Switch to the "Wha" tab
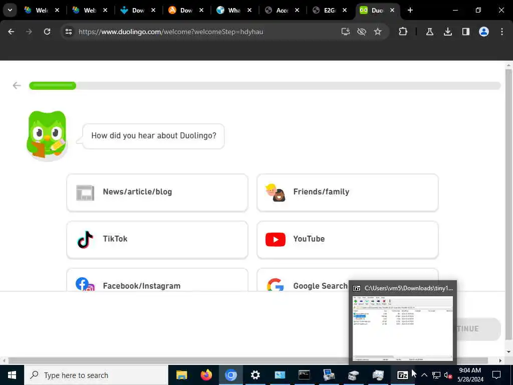Image resolution: width=513 pixels, height=385 pixels. [x=229, y=10]
